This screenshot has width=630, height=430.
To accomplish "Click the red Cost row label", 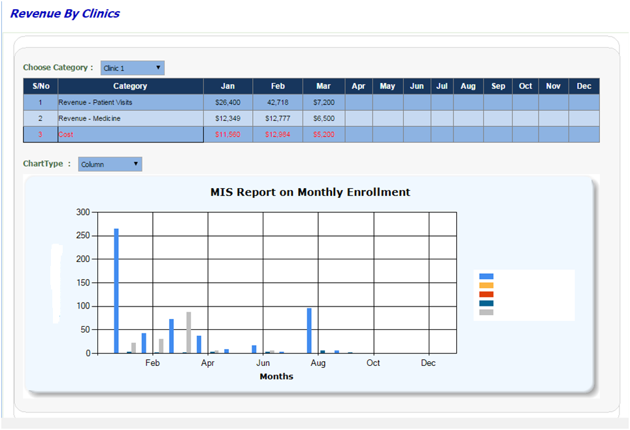I will click(66, 134).
